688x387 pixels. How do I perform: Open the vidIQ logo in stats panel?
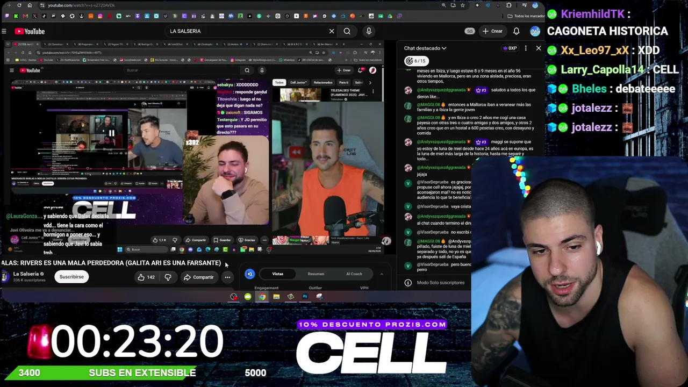(x=250, y=274)
